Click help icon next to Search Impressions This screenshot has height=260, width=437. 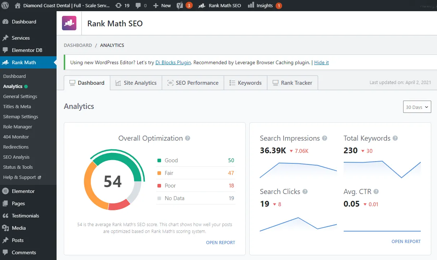coord(325,138)
